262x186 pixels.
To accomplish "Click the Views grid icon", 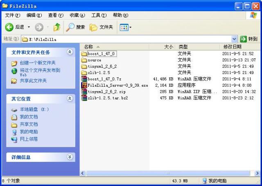I will pyautogui.click(x=124, y=27).
